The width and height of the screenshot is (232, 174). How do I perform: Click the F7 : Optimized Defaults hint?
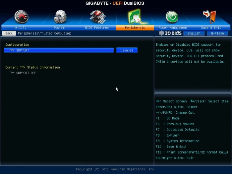point(178,130)
